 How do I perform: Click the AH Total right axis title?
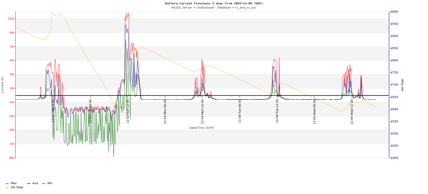(x=403, y=85)
